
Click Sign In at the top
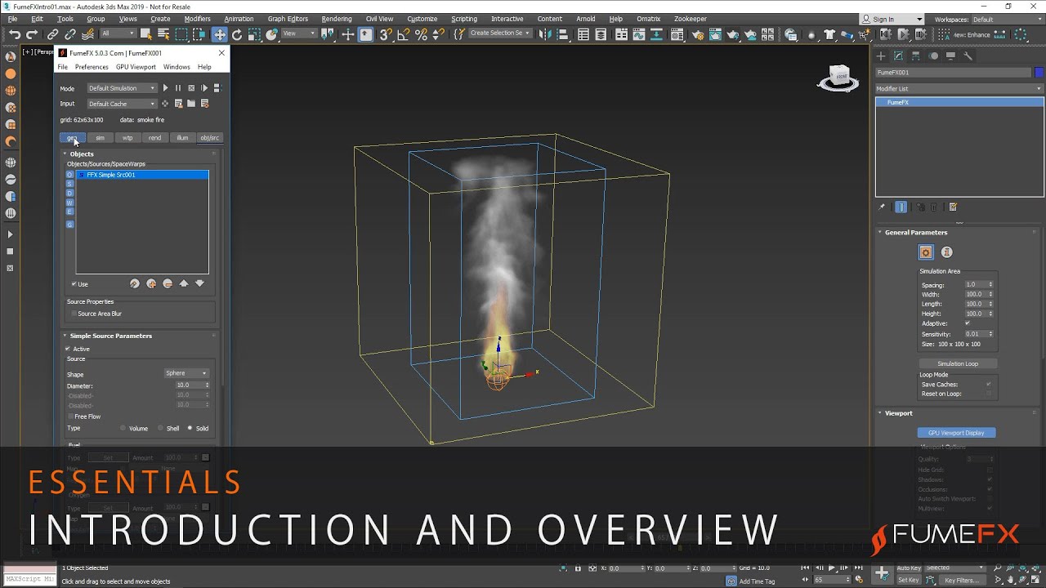click(x=883, y=19)
